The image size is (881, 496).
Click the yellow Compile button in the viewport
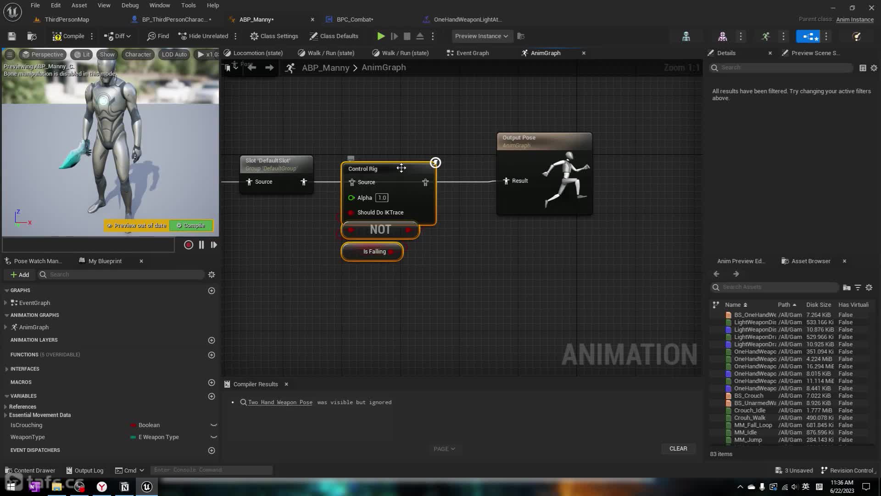(191, 225)
